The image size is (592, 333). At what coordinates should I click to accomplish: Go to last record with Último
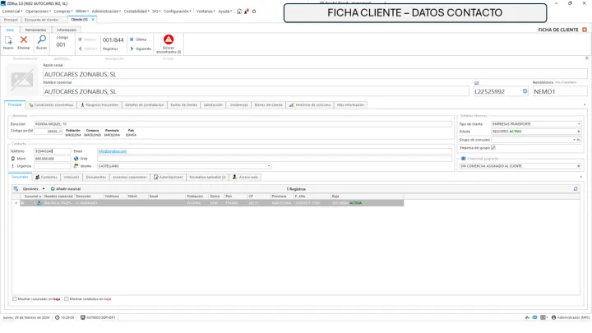(x=140, y=39)
